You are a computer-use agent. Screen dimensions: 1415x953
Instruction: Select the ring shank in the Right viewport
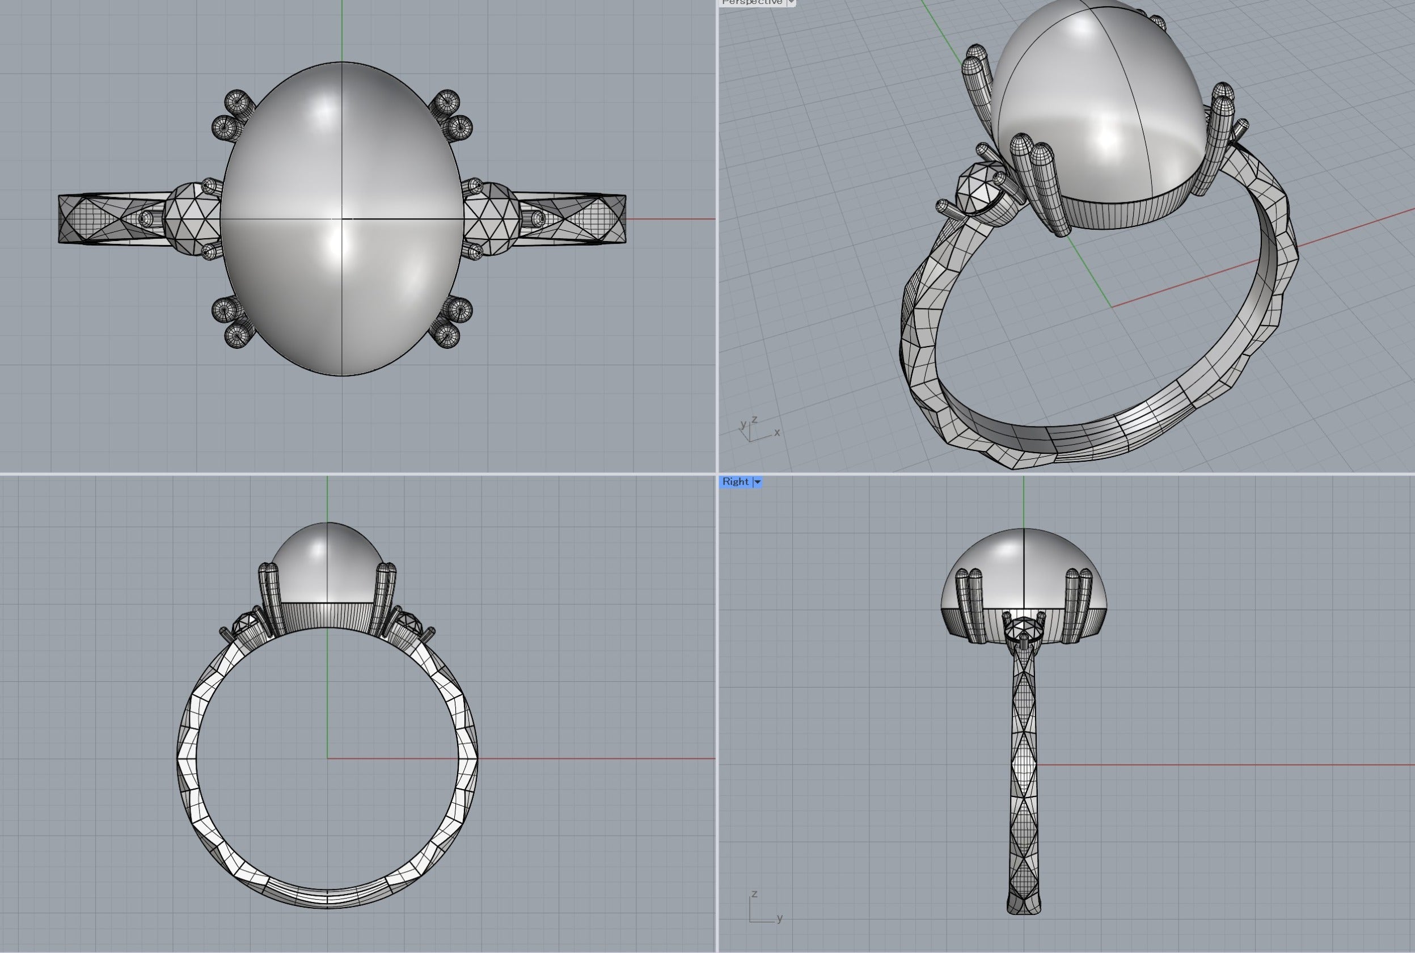[1024, 781]
